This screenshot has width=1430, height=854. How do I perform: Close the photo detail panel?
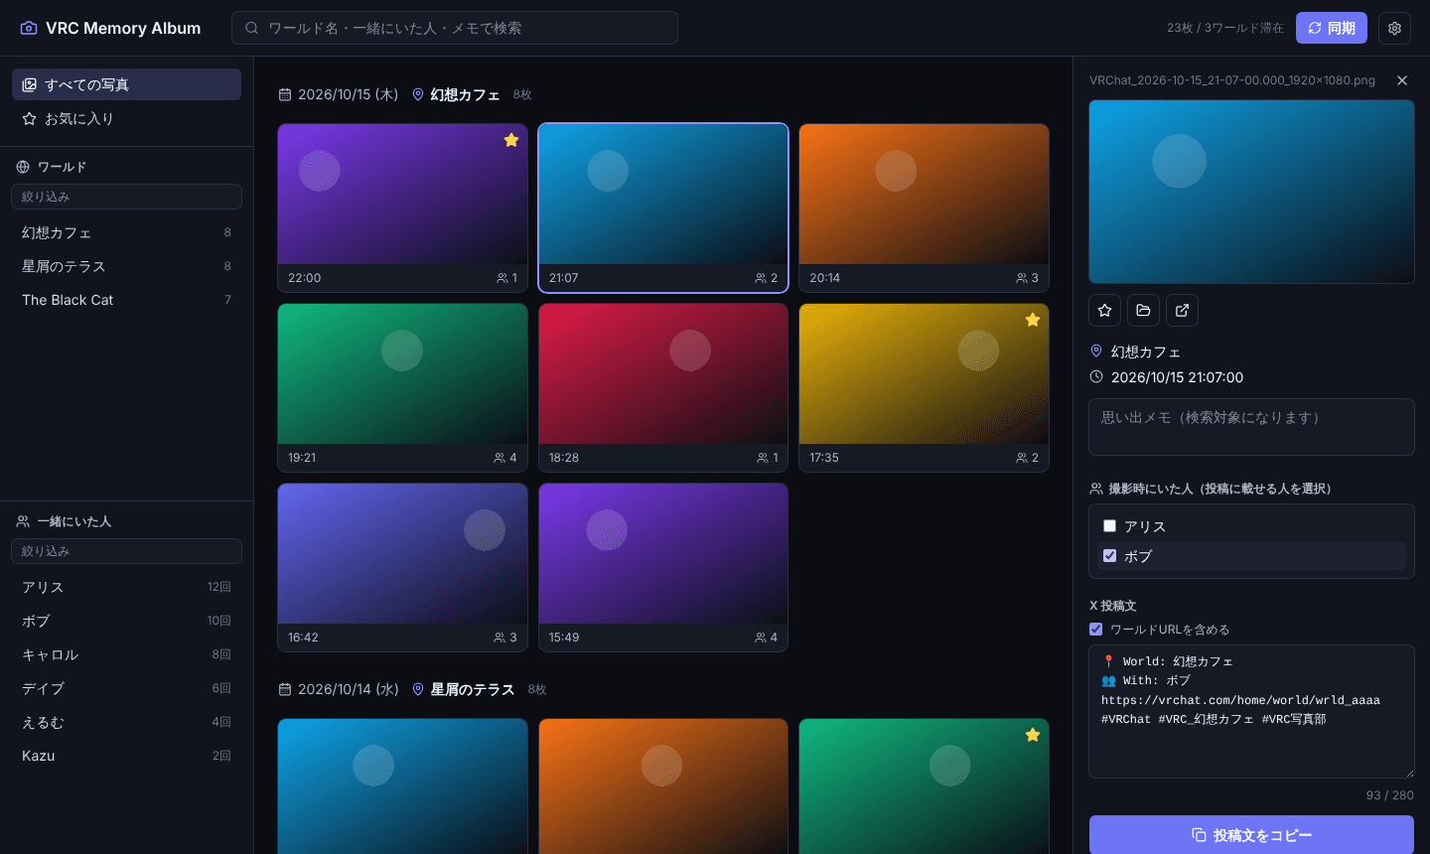click(x=1402, y=80)
